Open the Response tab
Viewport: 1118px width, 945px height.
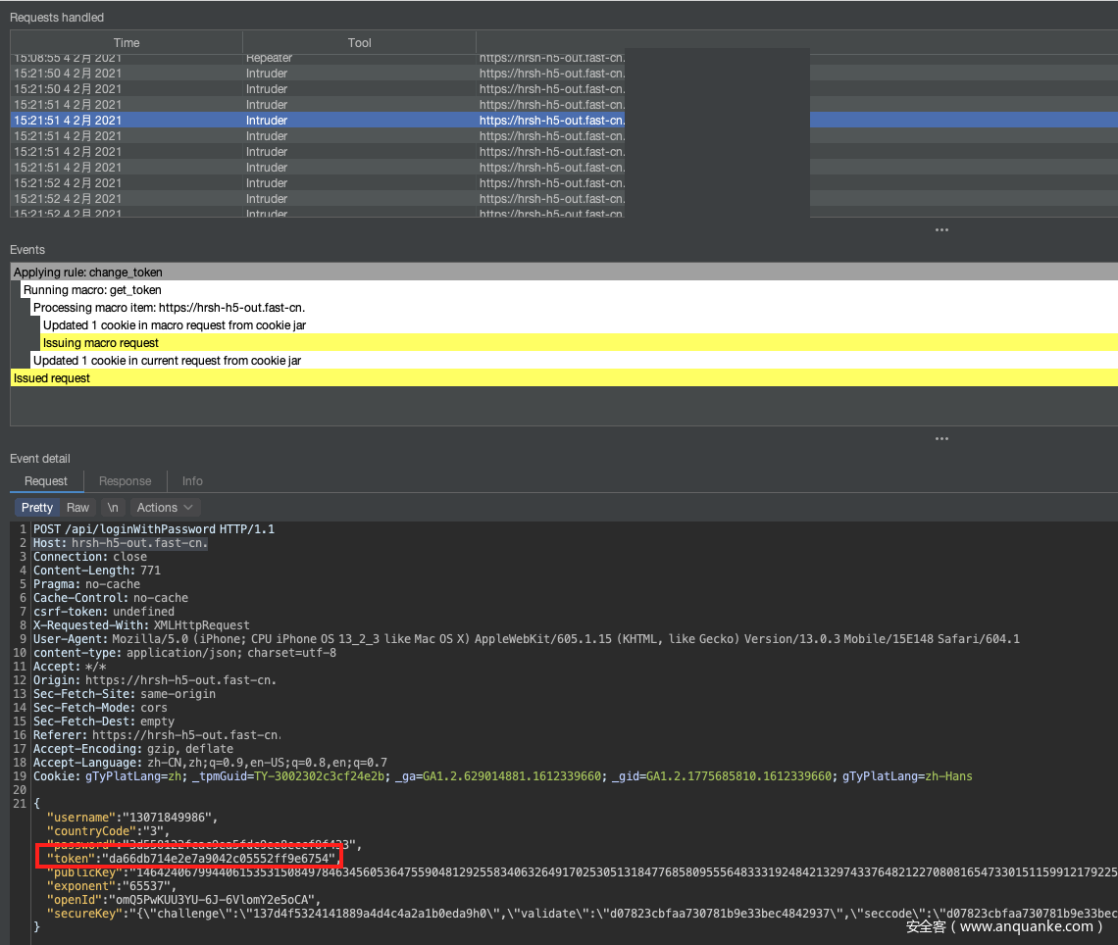point(126,481)
